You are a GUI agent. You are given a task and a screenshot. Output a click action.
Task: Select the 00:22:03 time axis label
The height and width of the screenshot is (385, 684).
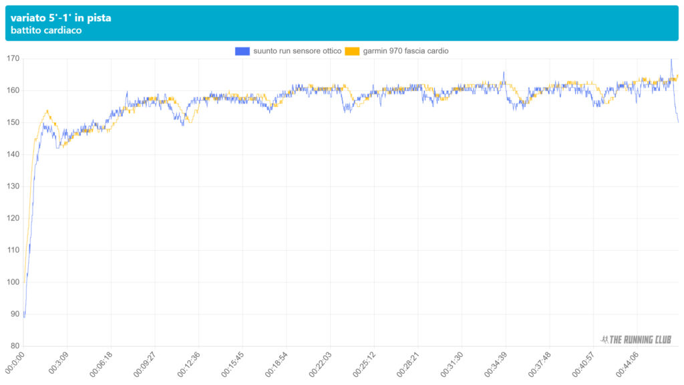(x=319, y=366)
